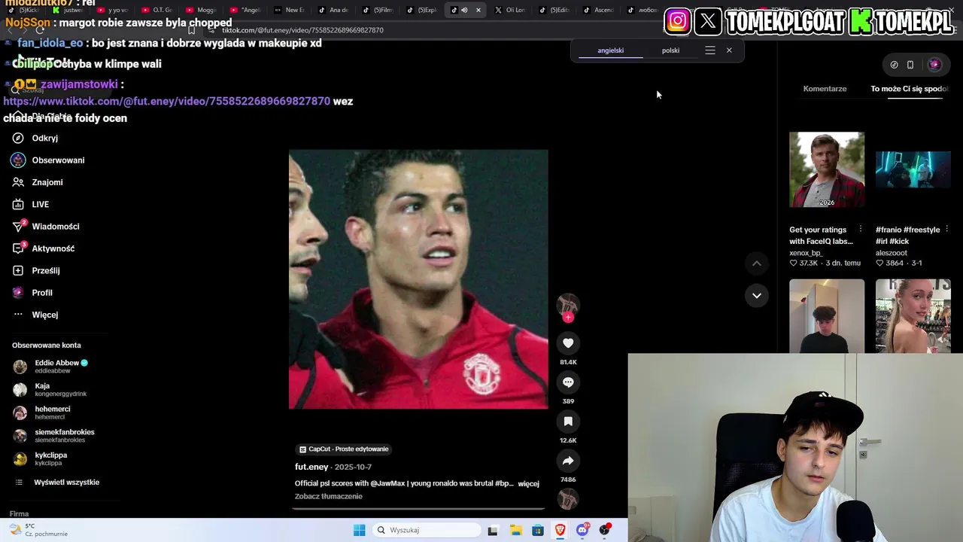
Task: Click the CapCut Proste edytowanie tag
Action: (344, 449)
